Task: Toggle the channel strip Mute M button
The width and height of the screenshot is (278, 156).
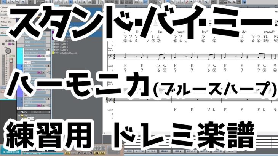Action: click(x=10, y=41)
